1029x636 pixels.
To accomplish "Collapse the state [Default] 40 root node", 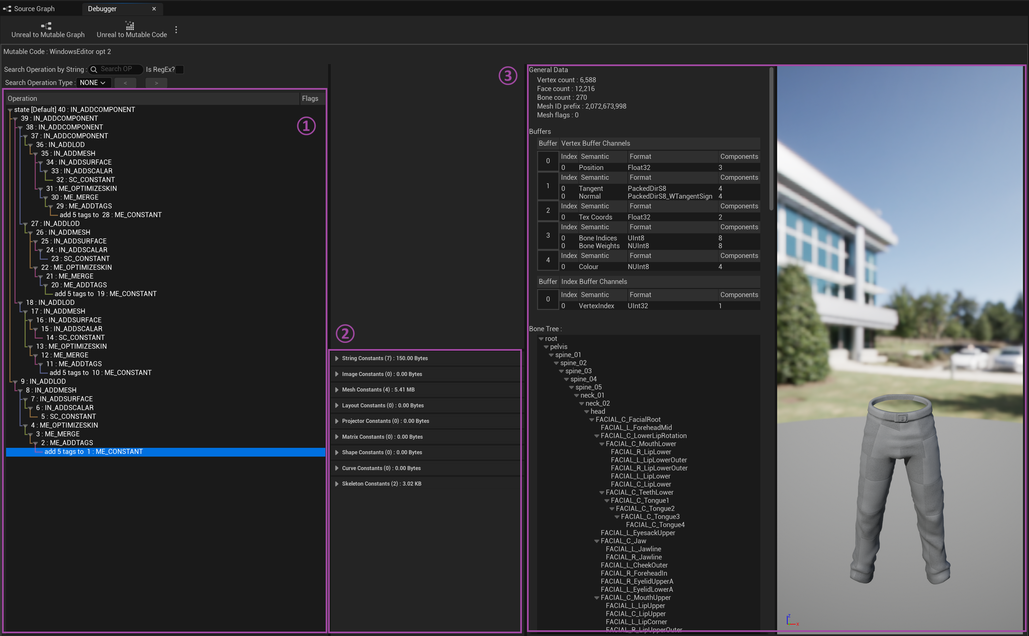I will pyautogui.click(x=10, y=110).
